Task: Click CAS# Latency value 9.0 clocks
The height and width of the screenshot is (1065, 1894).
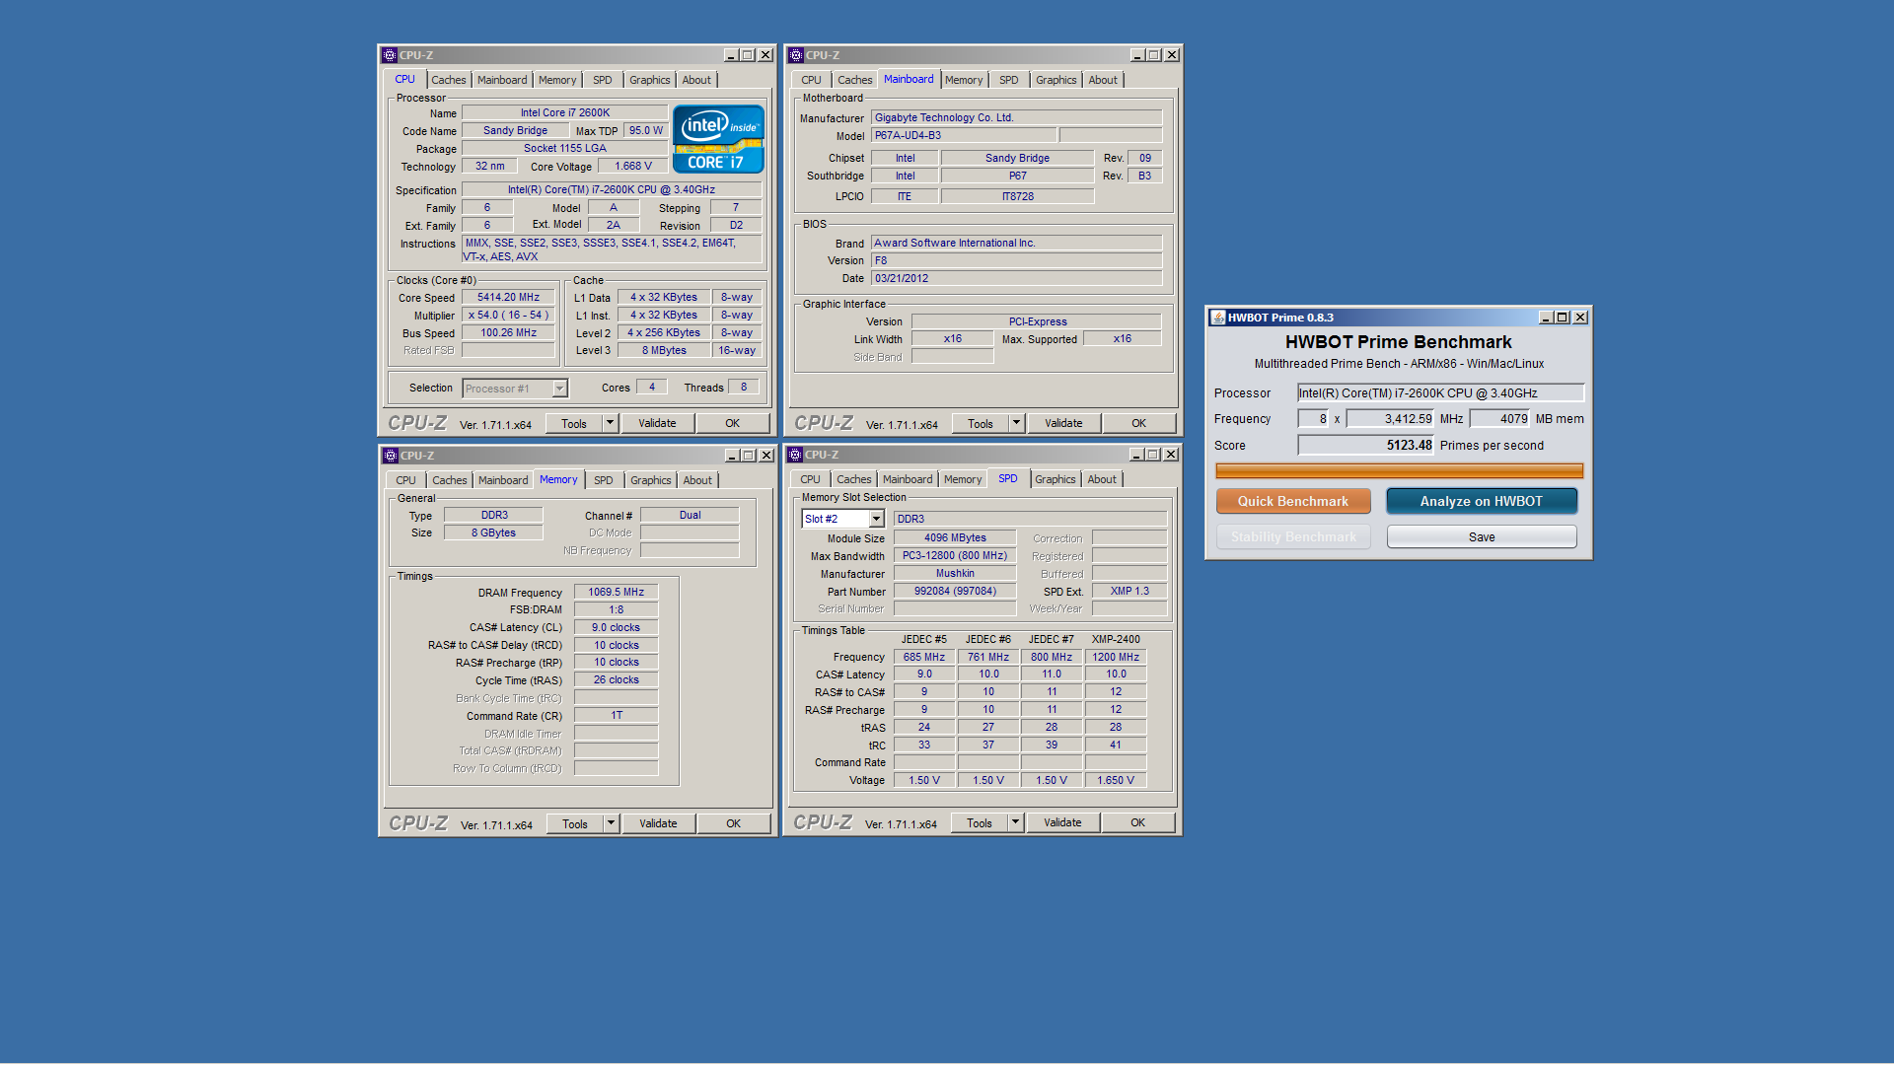Action: pos(617,627)
